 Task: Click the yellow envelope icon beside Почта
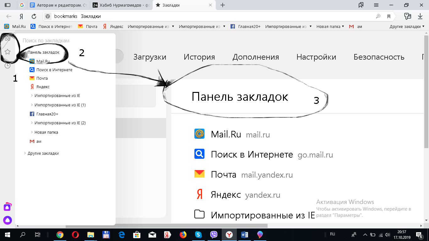tap(199, 174)
